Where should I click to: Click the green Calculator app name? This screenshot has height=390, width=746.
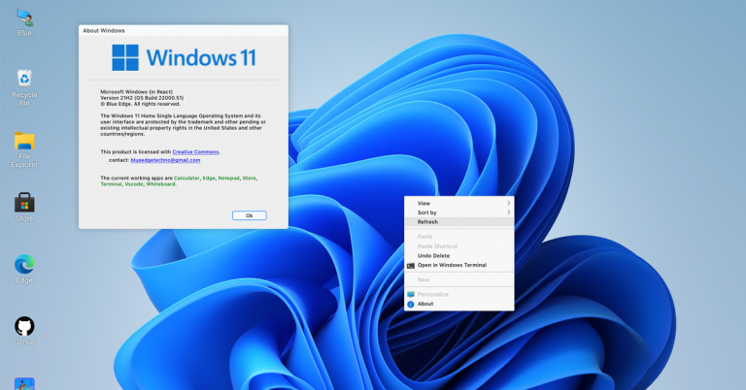186,179
